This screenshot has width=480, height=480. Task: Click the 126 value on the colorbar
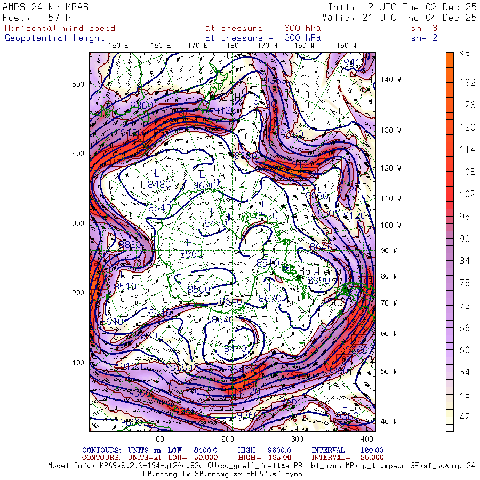click(467, 105)
